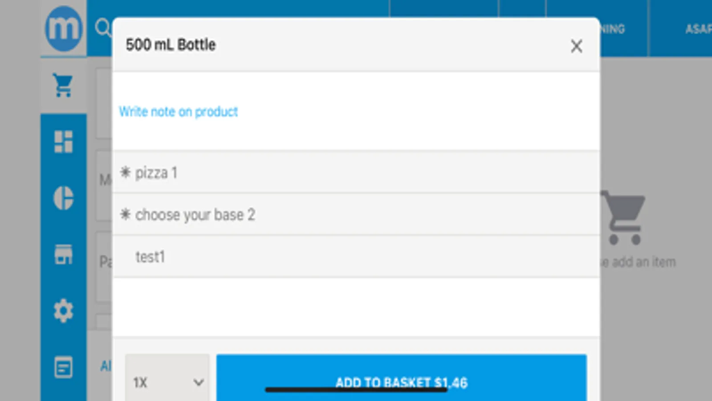
Task: Open search with the magnifier icon
Action: click(102, 28)
